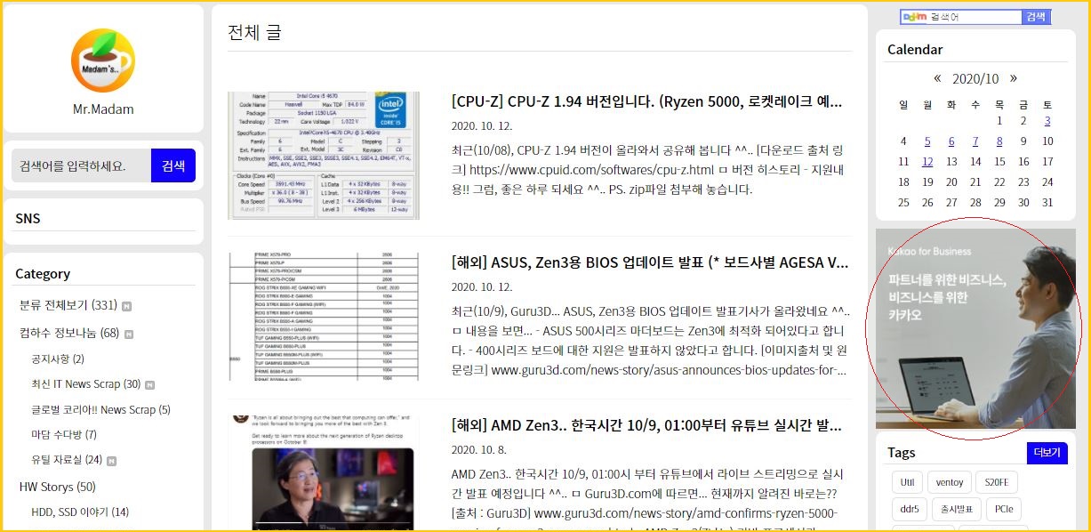Open HDD, SSD 이야기 (14) subcategory
This screenshot has height=532, width=1091.
(80, 512)
